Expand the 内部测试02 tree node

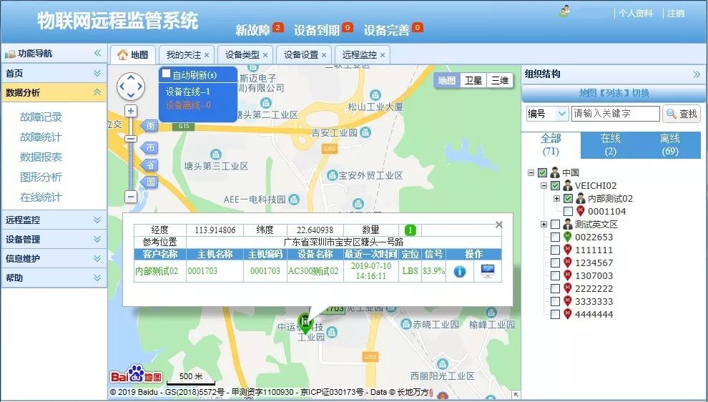point(556,198)
